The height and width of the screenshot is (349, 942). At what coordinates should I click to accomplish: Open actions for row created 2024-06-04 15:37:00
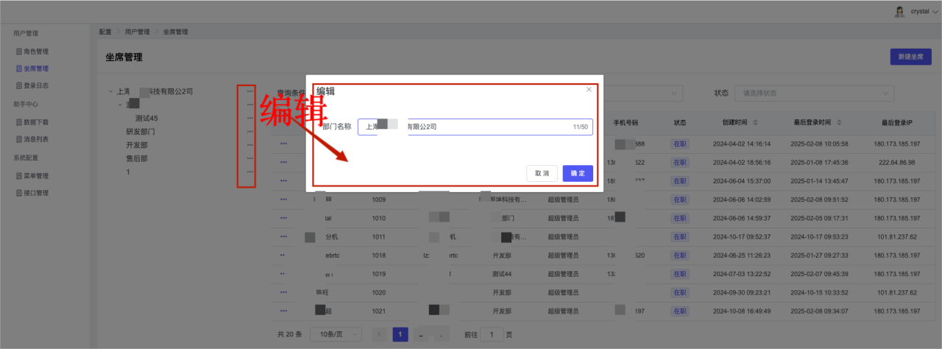pos(283,180)
